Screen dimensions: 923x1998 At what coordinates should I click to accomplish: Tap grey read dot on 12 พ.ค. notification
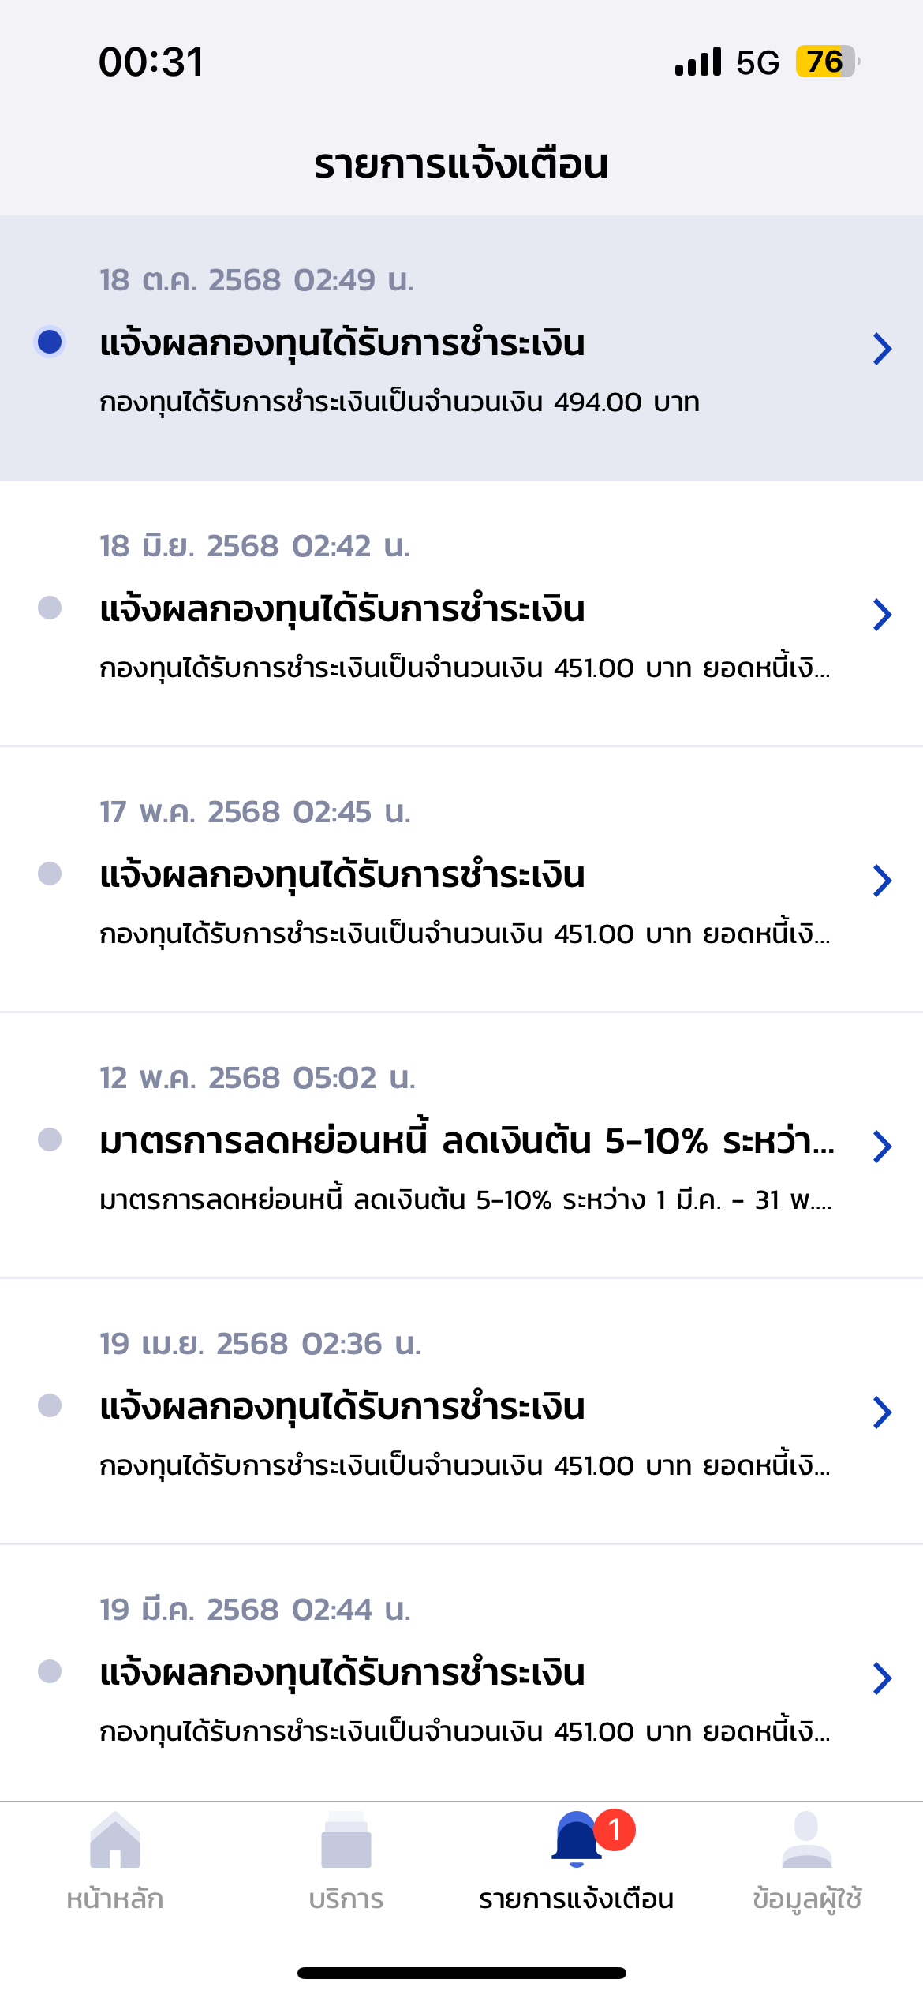50,1139
